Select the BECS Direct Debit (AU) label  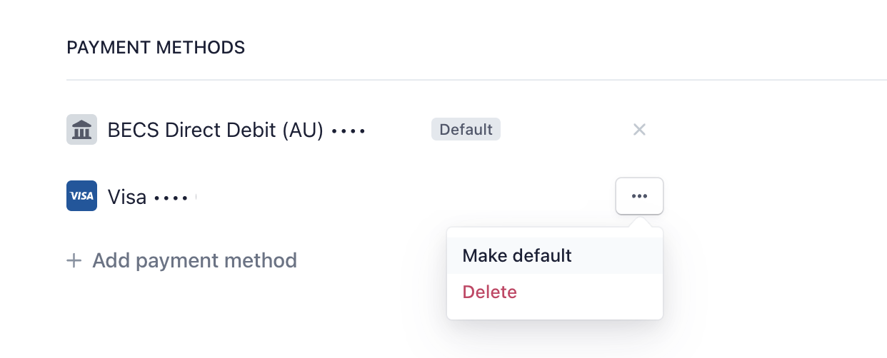tap(216, 130)
